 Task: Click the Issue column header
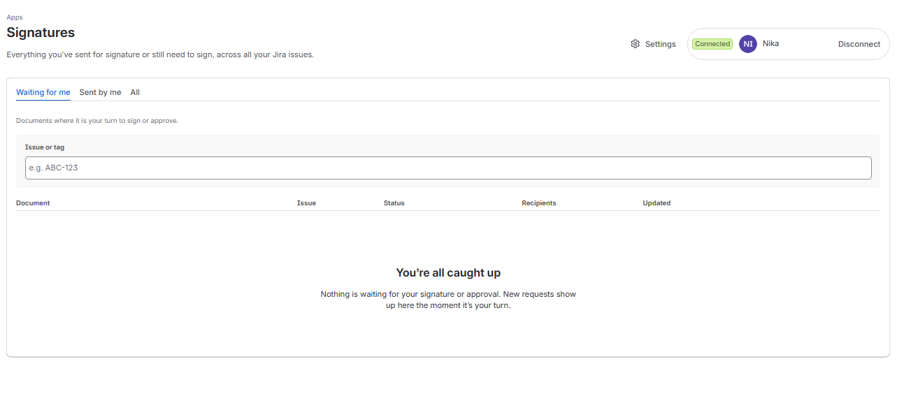[306, 203]
